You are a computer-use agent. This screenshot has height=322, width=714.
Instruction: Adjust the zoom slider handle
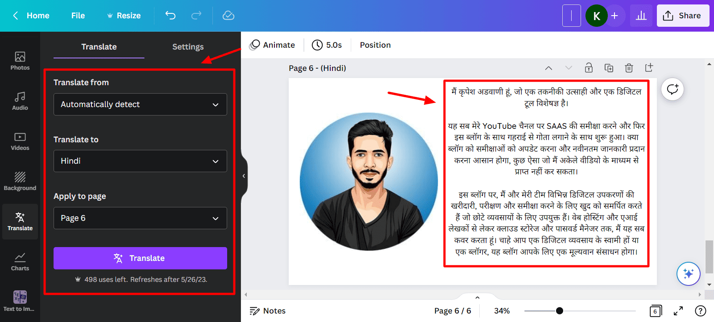tap(560, 311)
